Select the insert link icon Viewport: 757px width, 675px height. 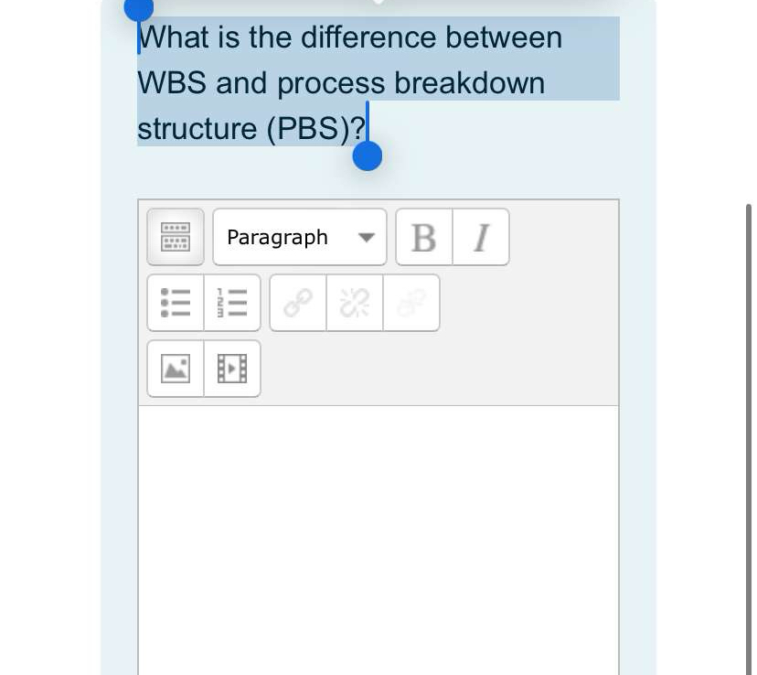pyautogui.click(x=296, y=303)
